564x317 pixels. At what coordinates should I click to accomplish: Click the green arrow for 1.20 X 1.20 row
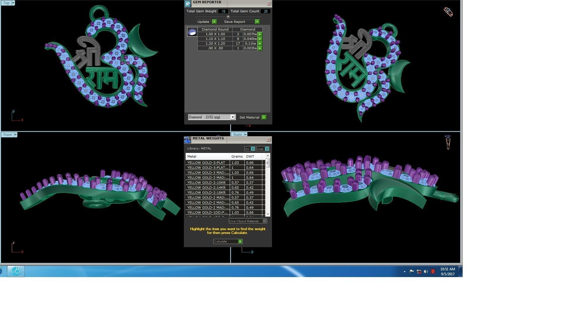(x=260, y=44)
